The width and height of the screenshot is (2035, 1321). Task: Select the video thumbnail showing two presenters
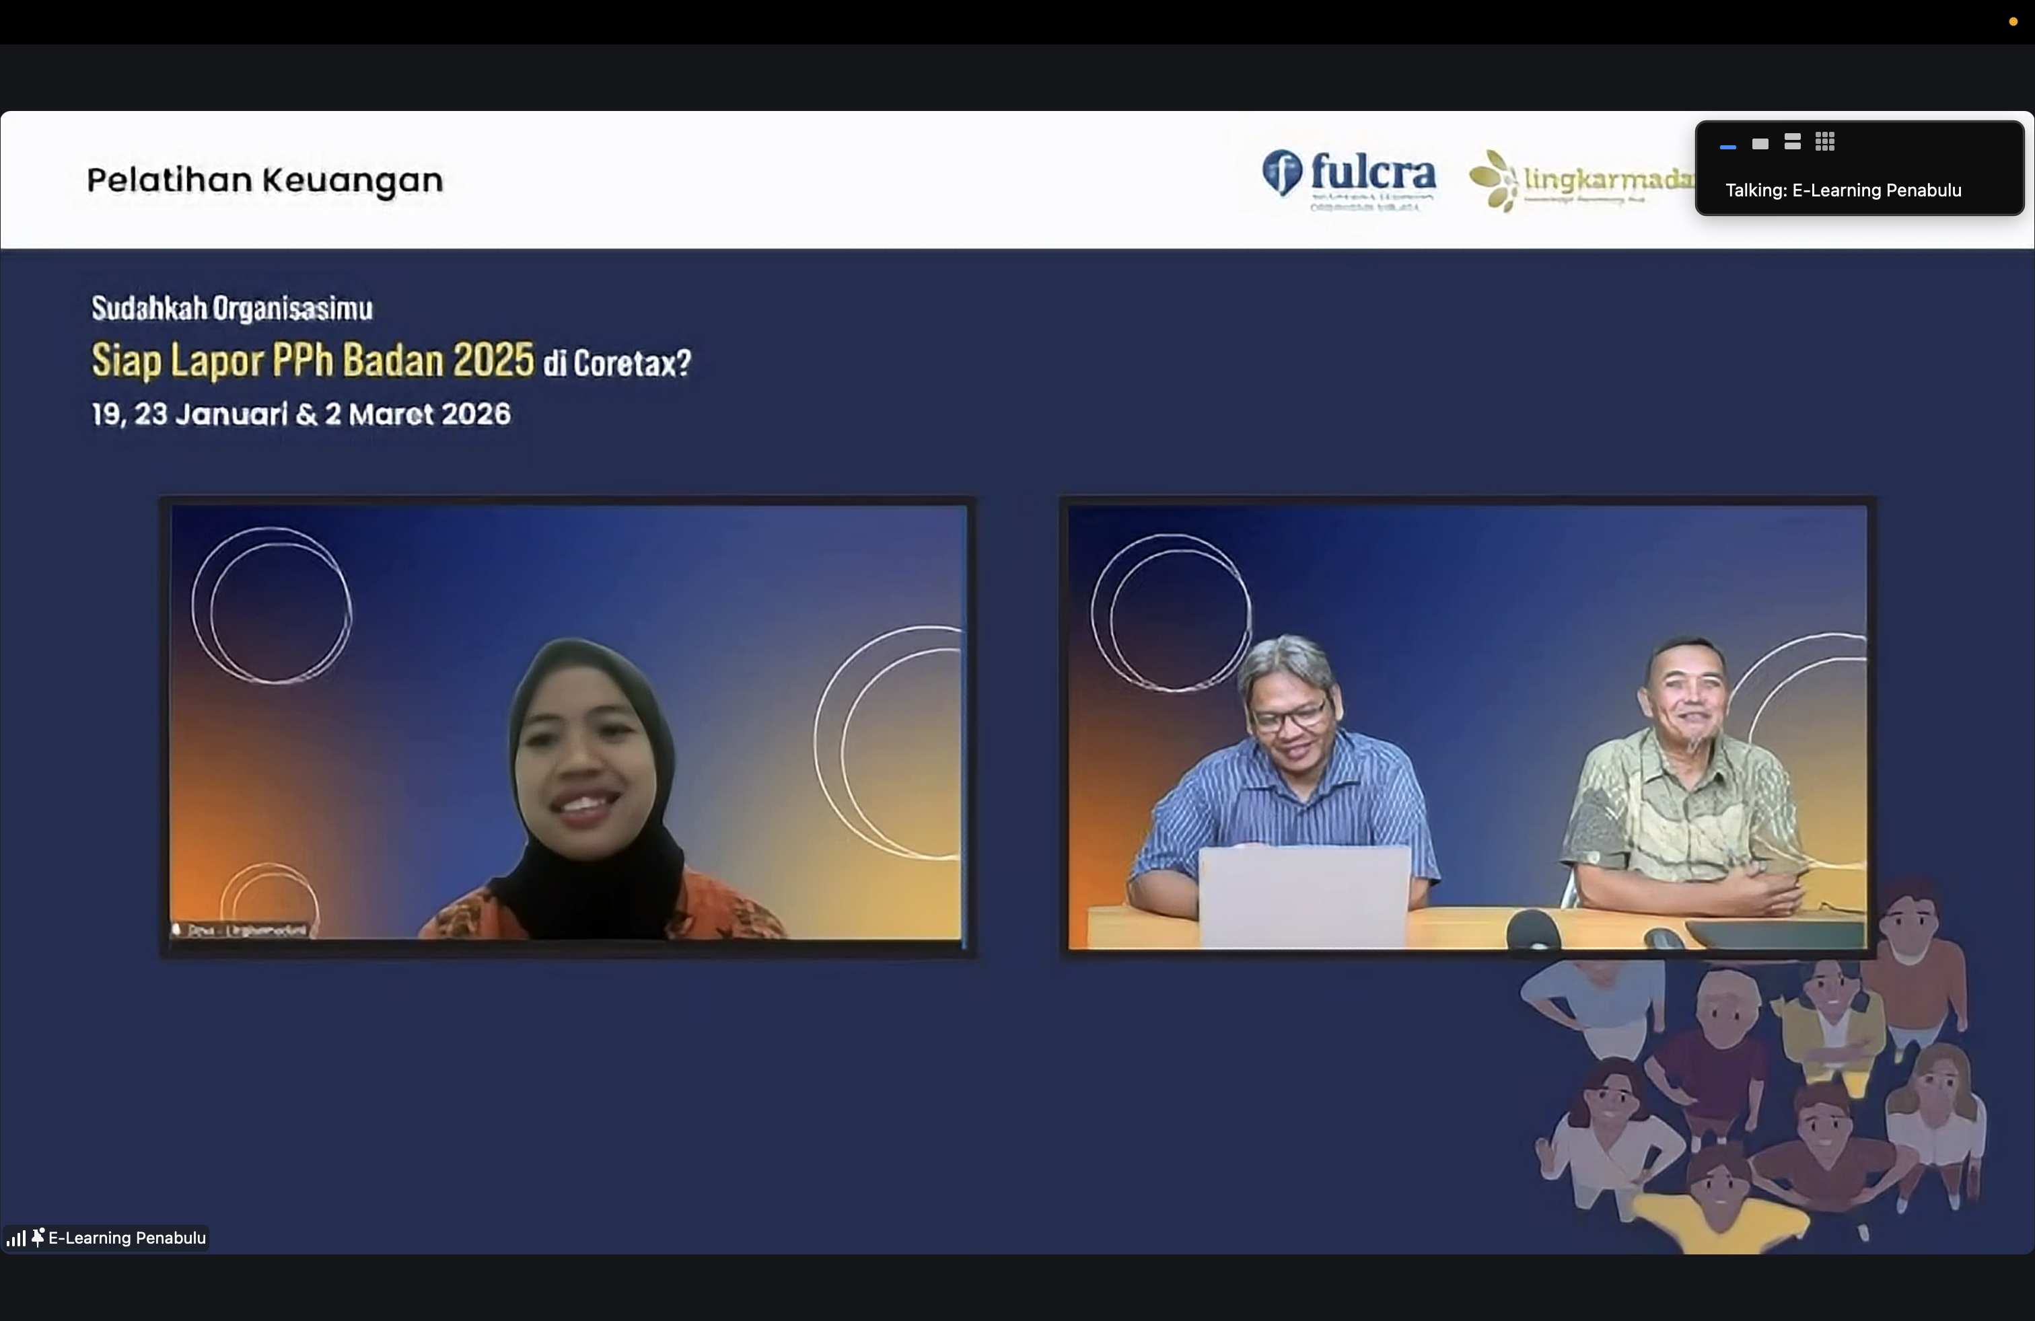click(x=1468, y=730)
